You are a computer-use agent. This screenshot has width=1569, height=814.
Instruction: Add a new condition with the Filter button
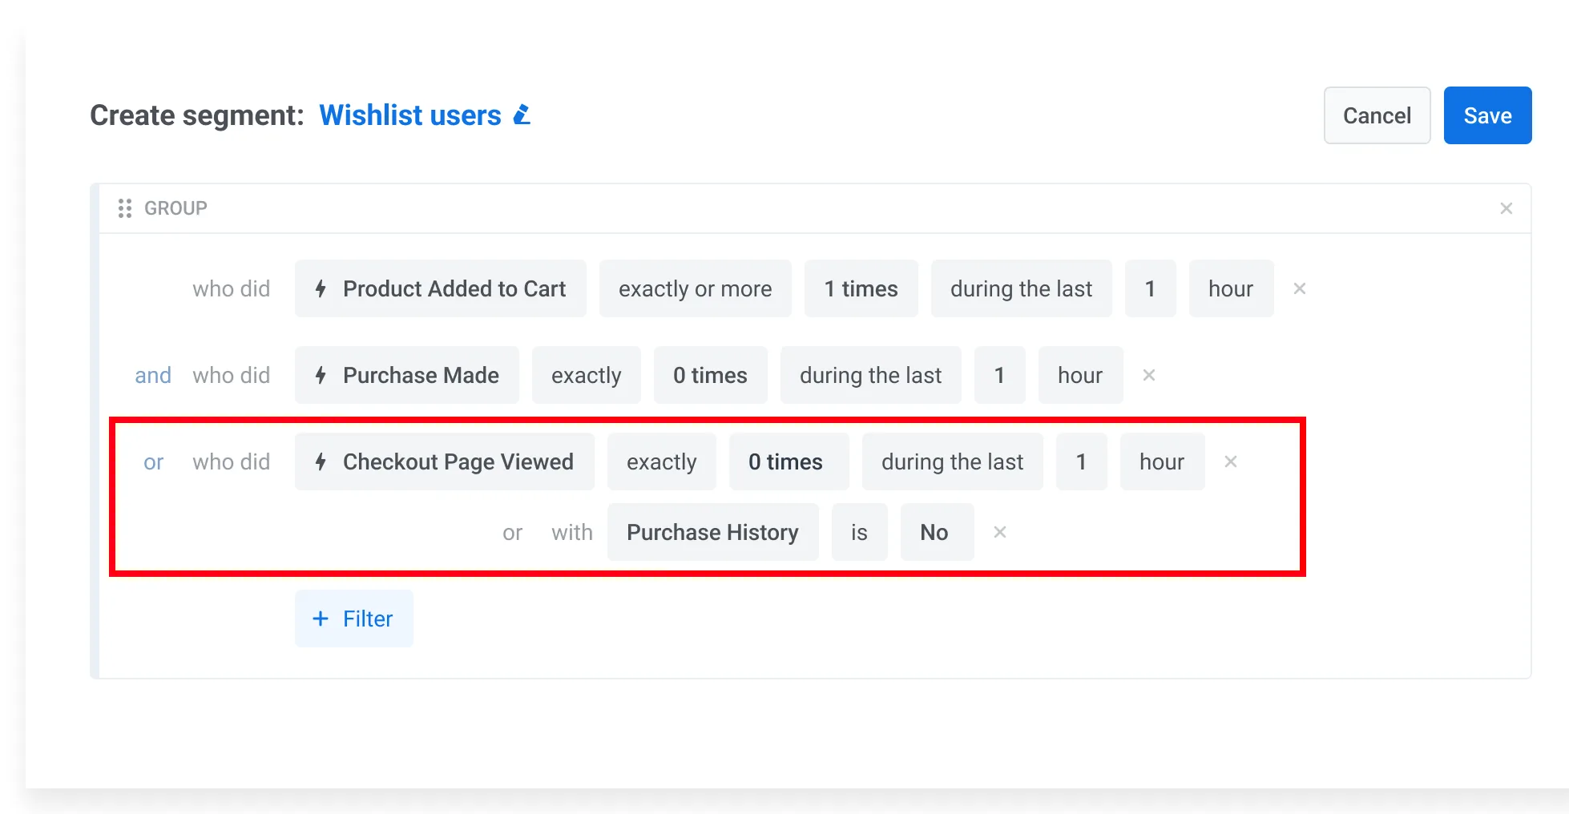pyautogui.click(x=353, y=619)
